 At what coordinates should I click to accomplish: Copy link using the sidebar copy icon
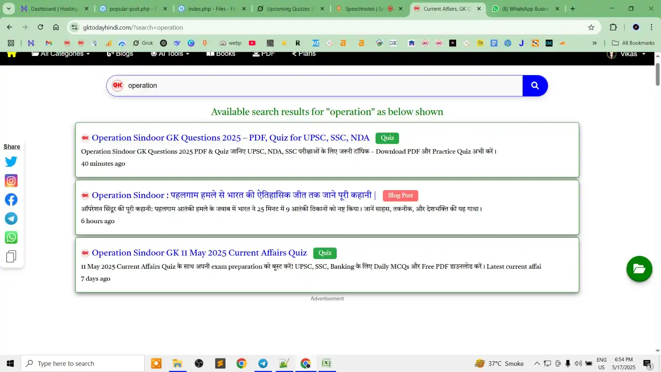click(x=11, y=257)
